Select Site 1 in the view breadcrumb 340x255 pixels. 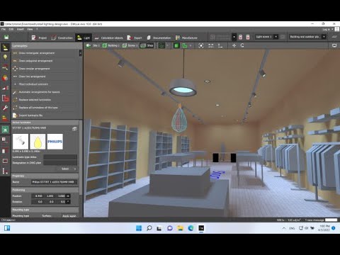[x=93, y=45]
